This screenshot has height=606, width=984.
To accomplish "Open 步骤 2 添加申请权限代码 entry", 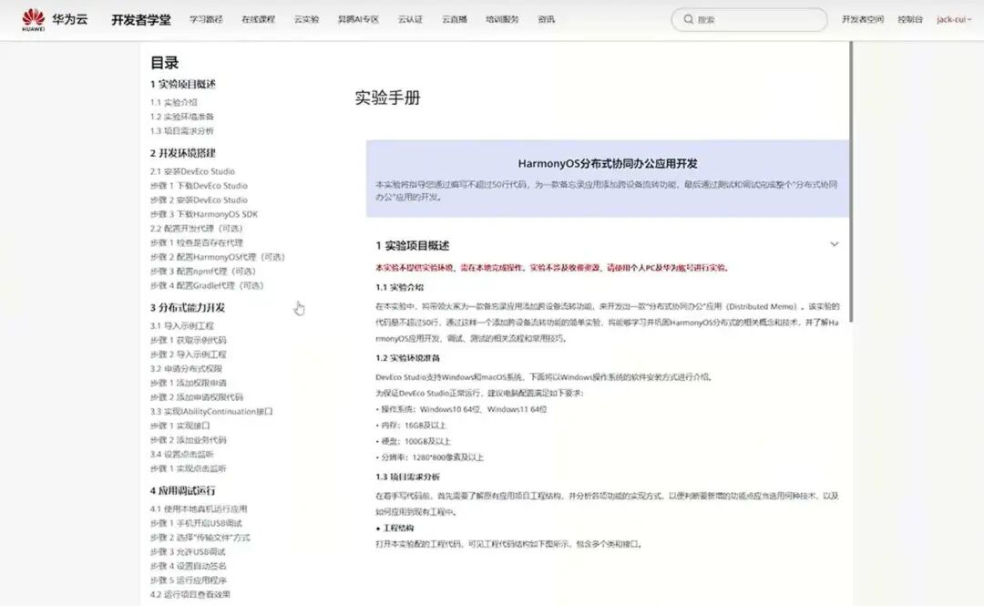I will pyautogui.click(x=197, y=397).
